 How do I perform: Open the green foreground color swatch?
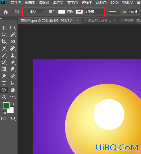click(6, 106)
